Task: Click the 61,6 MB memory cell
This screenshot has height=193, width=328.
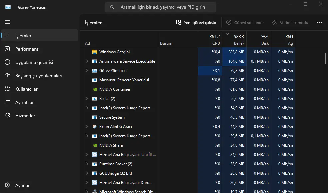Action: pos(234,89)
